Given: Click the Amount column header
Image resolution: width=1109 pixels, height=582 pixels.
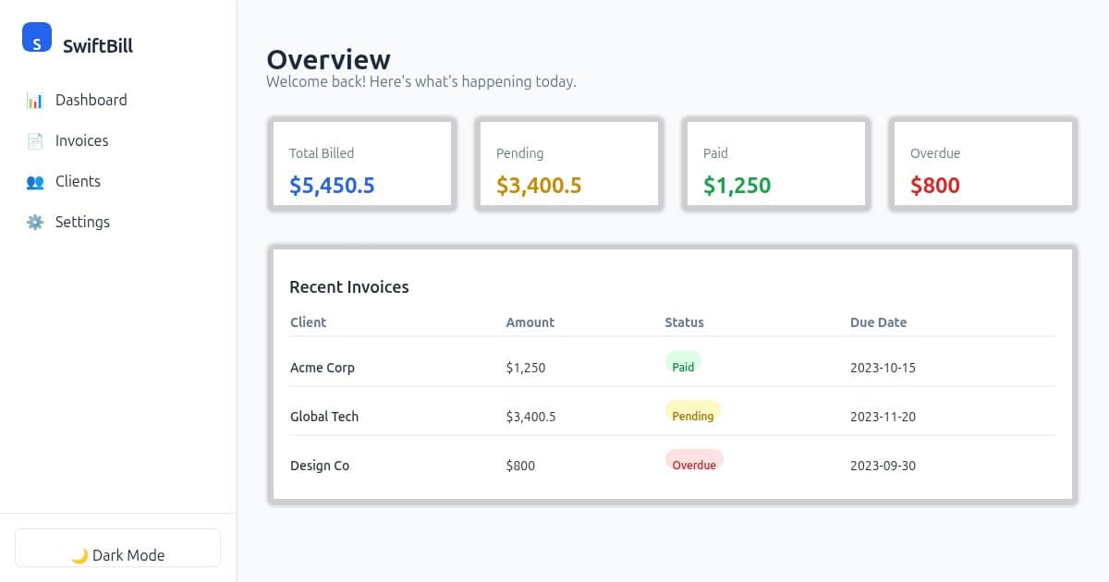Looking at the screenshot, I should pos(530,322).
